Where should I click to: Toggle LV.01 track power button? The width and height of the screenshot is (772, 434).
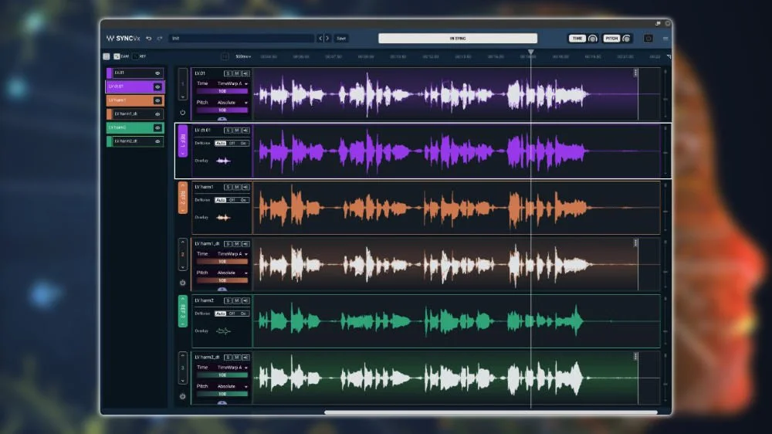(183, 112)
